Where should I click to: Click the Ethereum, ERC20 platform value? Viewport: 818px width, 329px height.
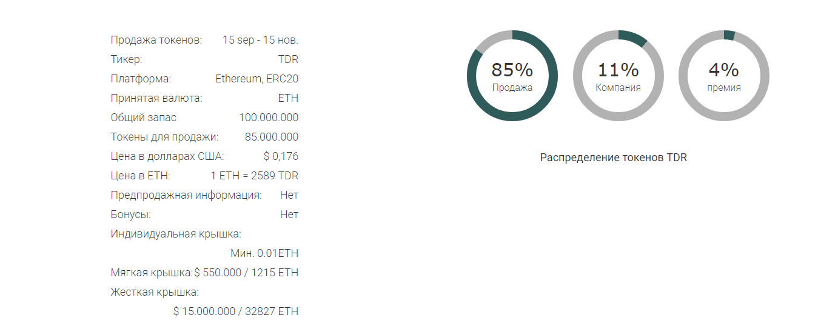[256, 79]
